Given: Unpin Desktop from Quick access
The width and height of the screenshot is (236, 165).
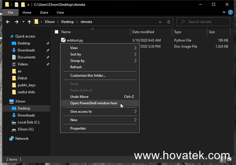Looking at the screenshot, I should (x=48, y=43).
